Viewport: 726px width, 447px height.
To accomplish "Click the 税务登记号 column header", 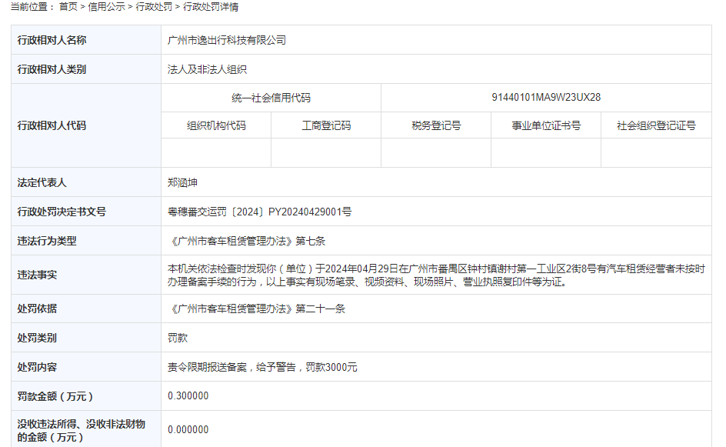I will 436,125.
